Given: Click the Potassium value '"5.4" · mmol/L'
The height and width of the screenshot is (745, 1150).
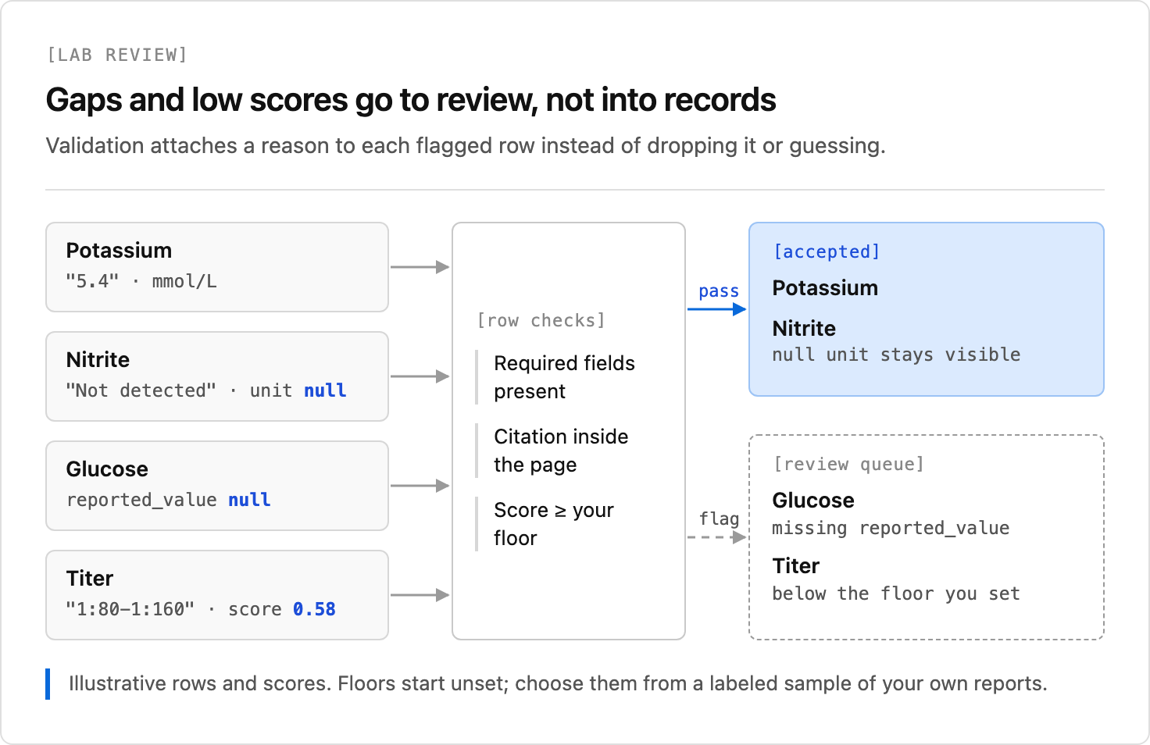Looking at the screenshot, I should 141,281.
